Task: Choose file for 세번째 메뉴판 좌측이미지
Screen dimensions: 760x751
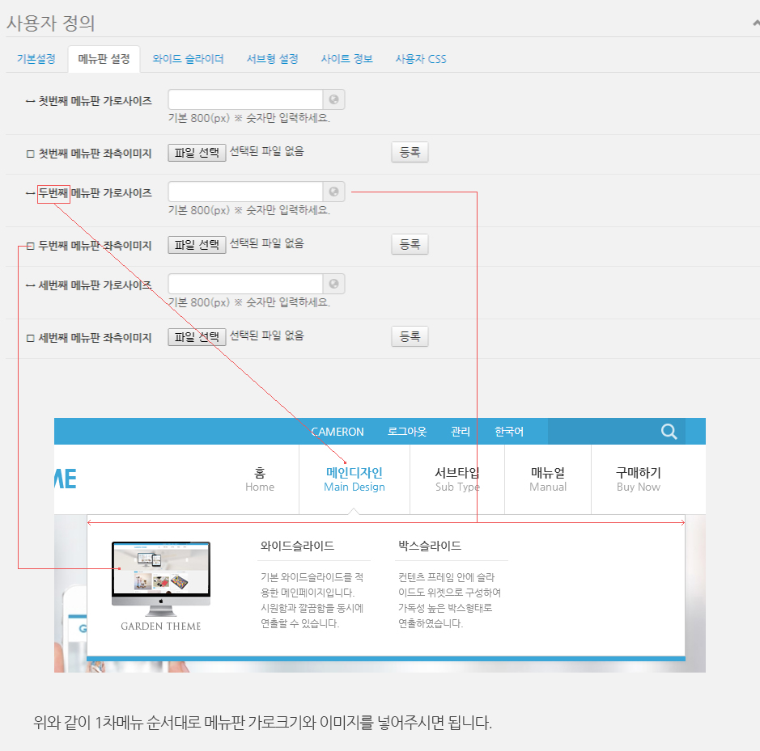Action: click(x=197, y=337)
